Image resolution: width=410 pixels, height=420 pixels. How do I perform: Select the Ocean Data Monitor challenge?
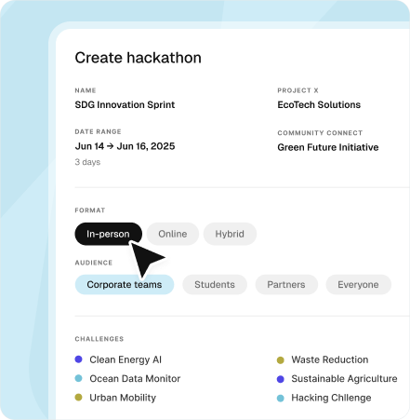(x=135, y=378)
